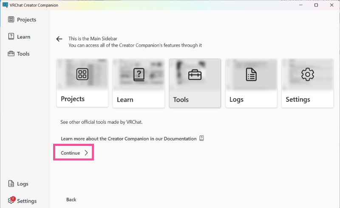Open the Learn sidebar item
Image resolution: width=340 pixels, height=208 pixels.
pyautogui.click(x=19, y=37)
